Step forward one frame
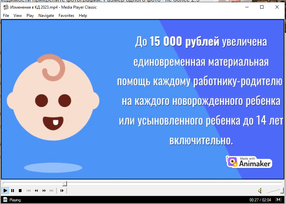The height and width of the screenshot is (204, 286). [x=62, y=190]
